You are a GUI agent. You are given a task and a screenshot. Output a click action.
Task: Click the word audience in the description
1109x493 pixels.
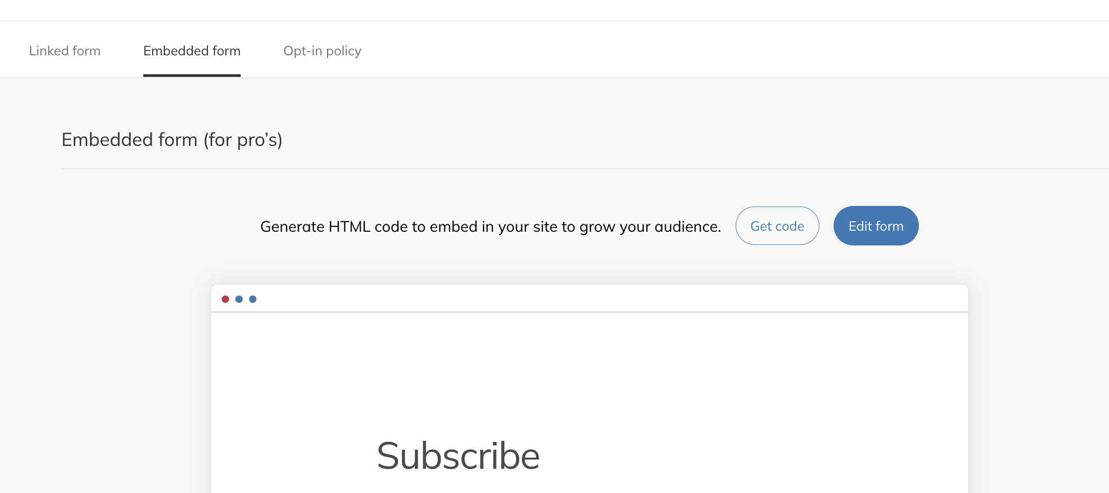pyautogui.click(x=687, y=226)
